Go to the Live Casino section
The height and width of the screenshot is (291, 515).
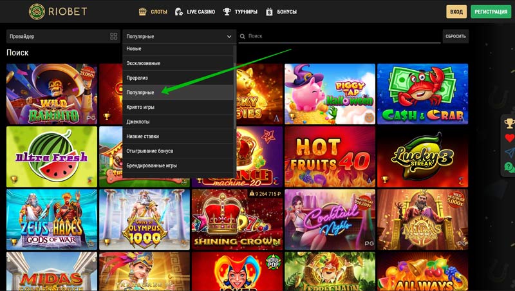(x=196, y=12)
